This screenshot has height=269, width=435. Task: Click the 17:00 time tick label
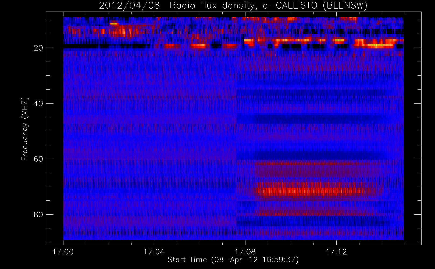(x=63, y=252)
